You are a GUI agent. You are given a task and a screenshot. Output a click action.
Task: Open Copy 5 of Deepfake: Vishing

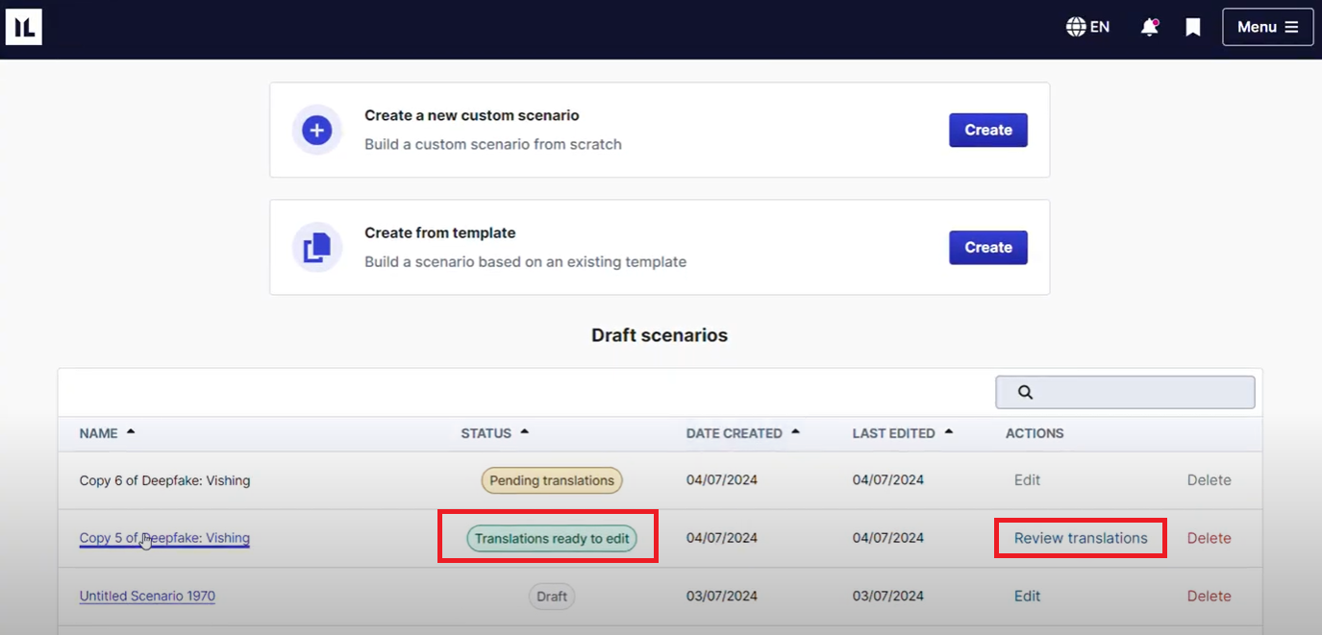click(164, 538)
